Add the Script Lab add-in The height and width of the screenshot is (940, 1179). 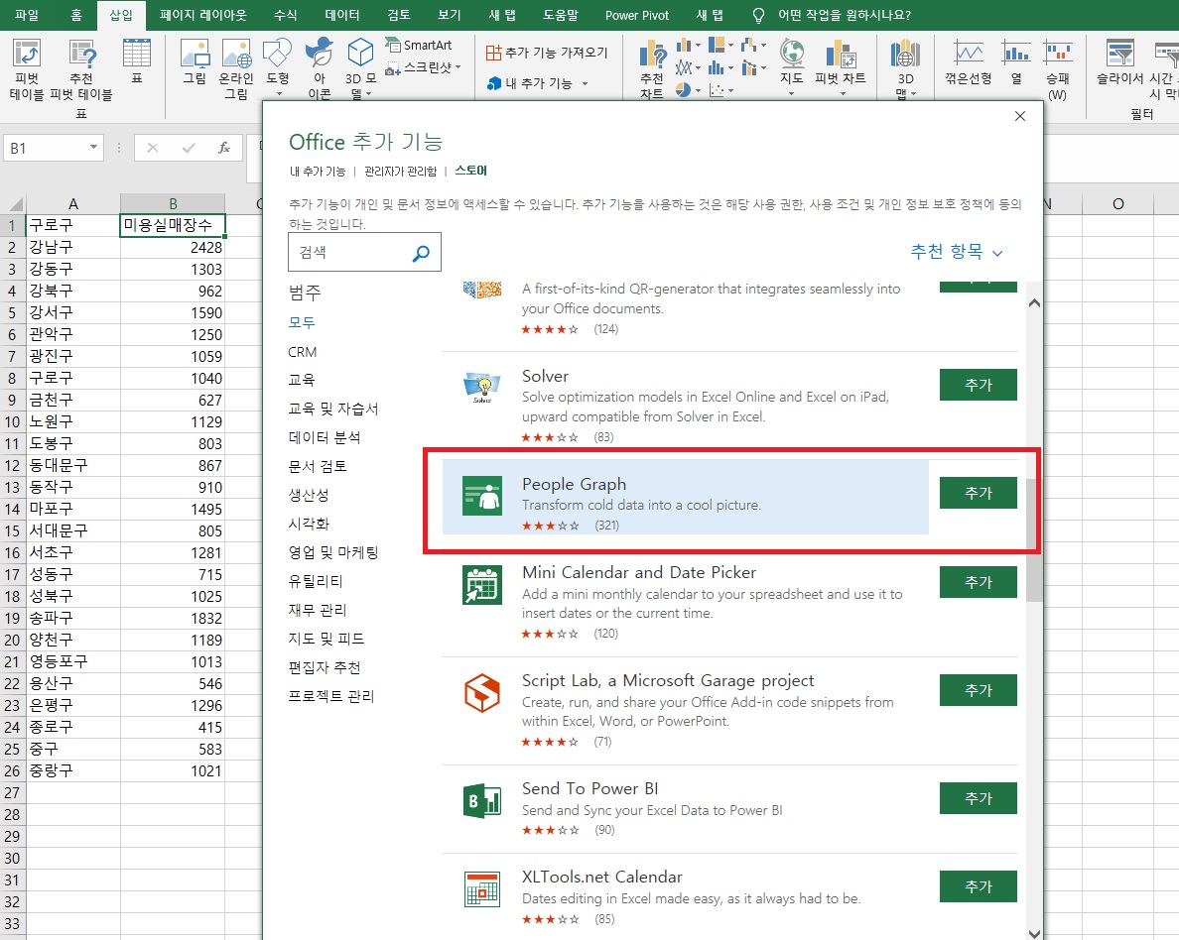click(x=979, y=690)
